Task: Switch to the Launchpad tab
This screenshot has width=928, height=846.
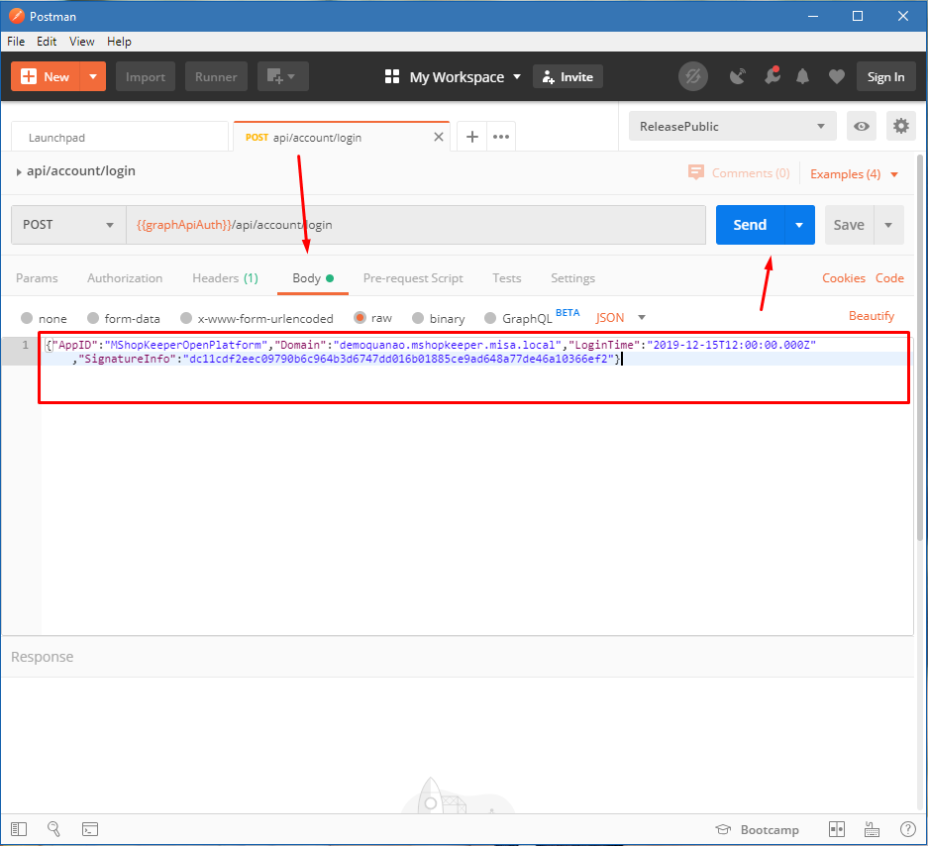Action: point(120,138)
